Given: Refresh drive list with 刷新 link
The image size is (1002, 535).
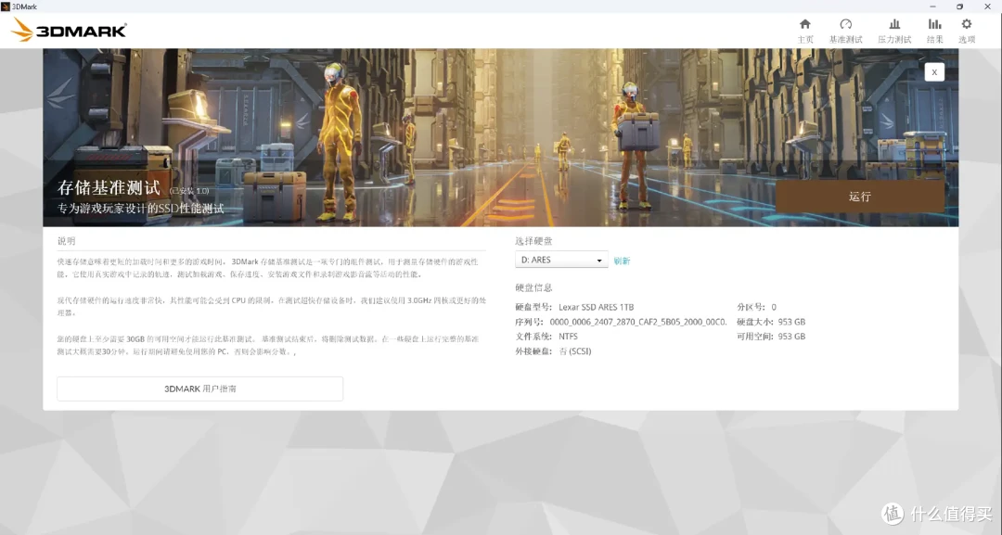Looking at the screenshot, I should [622, 261].
